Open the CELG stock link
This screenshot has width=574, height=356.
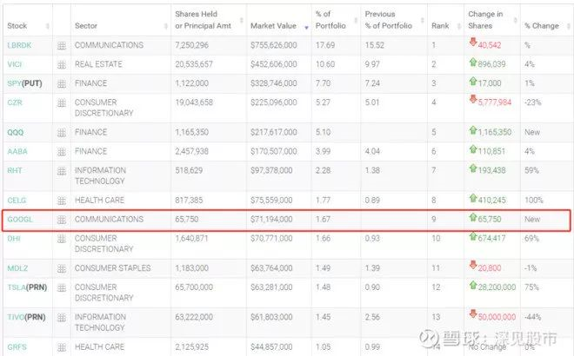17,201
